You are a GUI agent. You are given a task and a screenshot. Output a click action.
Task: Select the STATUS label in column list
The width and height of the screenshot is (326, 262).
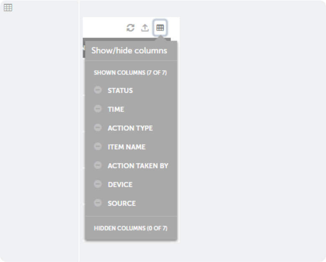coord(120,90)
